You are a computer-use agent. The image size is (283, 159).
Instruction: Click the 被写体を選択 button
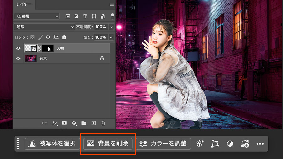[x=52, y=144]
